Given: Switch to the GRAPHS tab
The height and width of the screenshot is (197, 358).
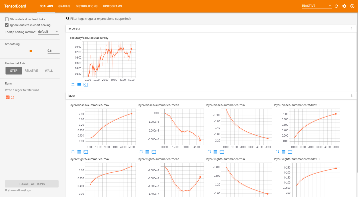Looking at the screenshot, I should point(64,6).
